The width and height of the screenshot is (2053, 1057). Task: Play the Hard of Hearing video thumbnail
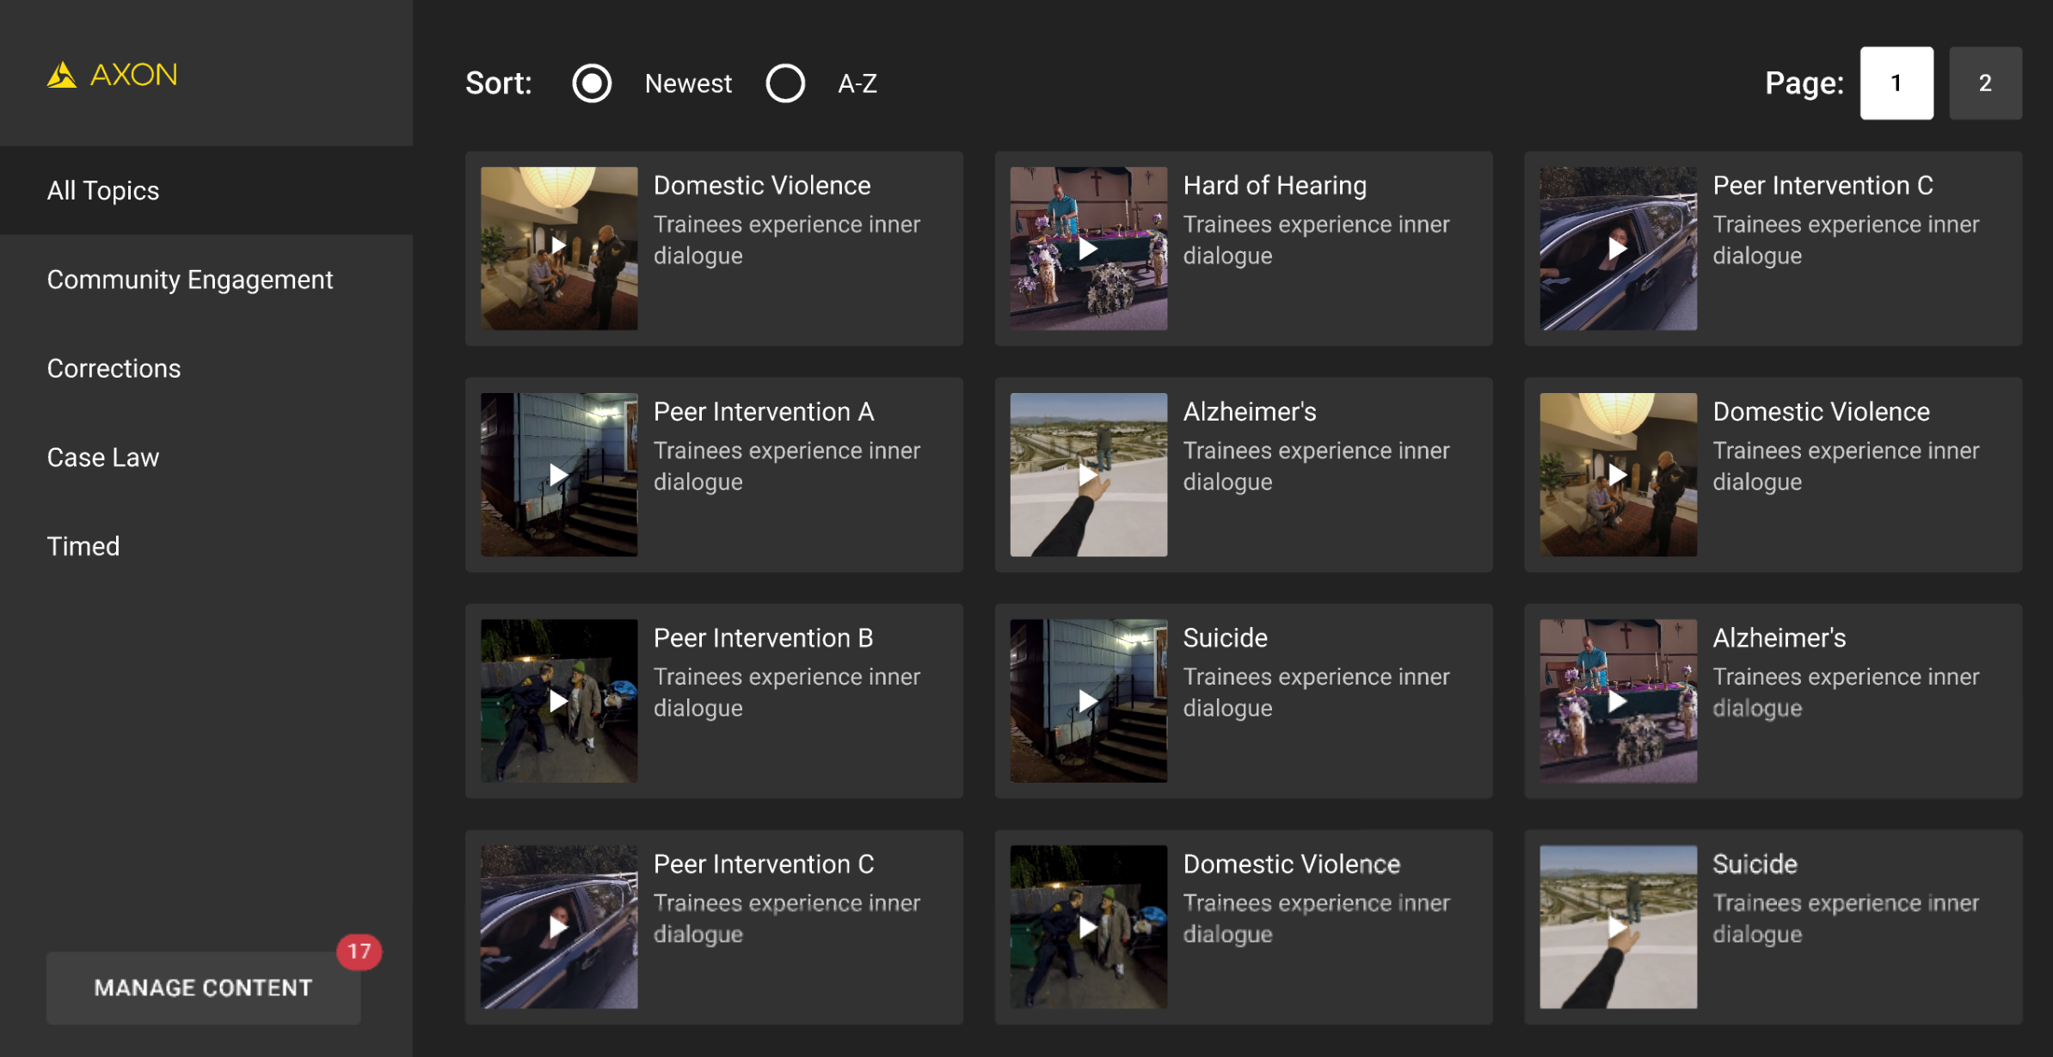(1088, 249)
